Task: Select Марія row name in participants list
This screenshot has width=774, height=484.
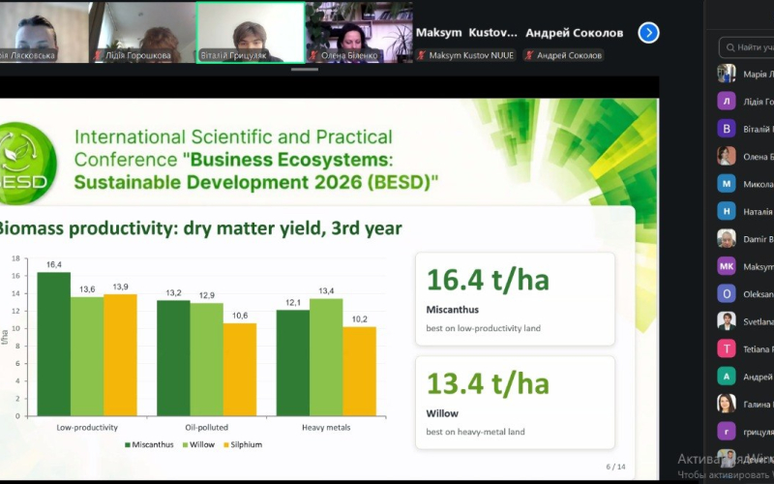Action: 759,75
